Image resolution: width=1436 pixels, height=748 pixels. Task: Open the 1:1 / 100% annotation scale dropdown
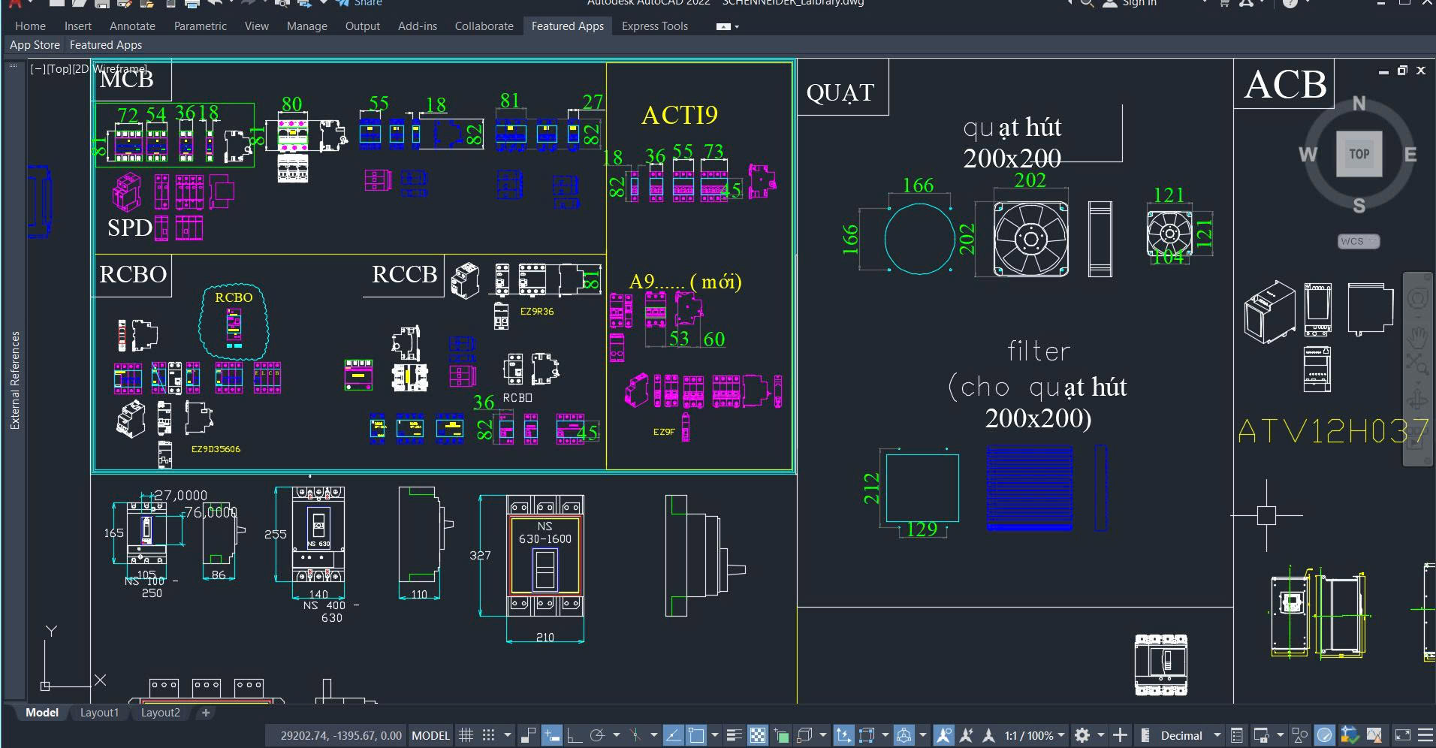click(x=1035, y=735)
